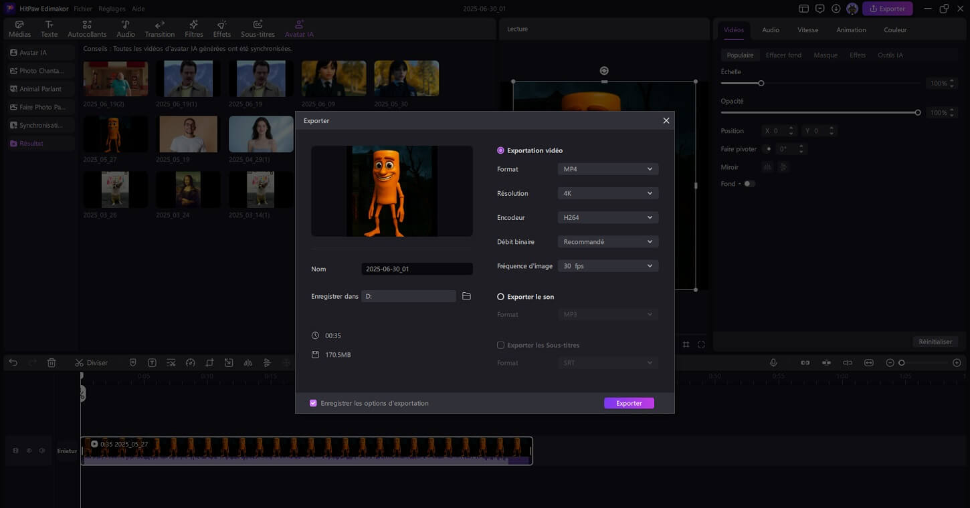
Task: Open the user profile avatar
Action: click(852, 9)
